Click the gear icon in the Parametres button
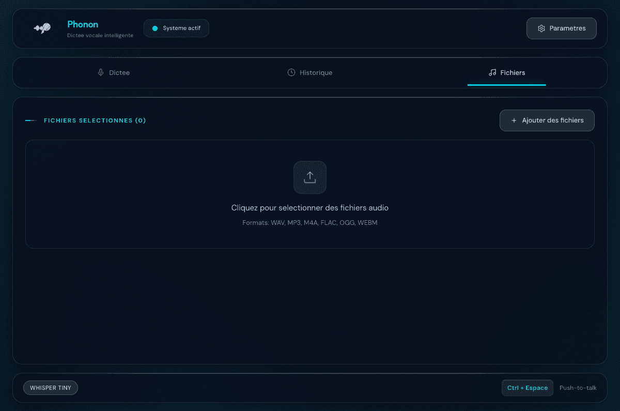 click(540, 28)
